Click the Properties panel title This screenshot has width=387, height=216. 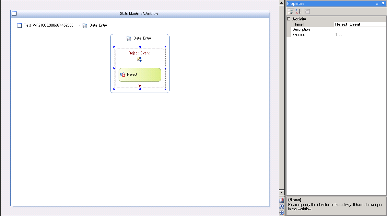[x=296, y=4]
